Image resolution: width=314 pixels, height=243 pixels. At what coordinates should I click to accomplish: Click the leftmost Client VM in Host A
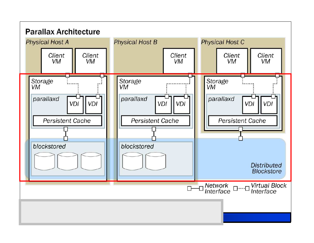click(x=57, y=61)
